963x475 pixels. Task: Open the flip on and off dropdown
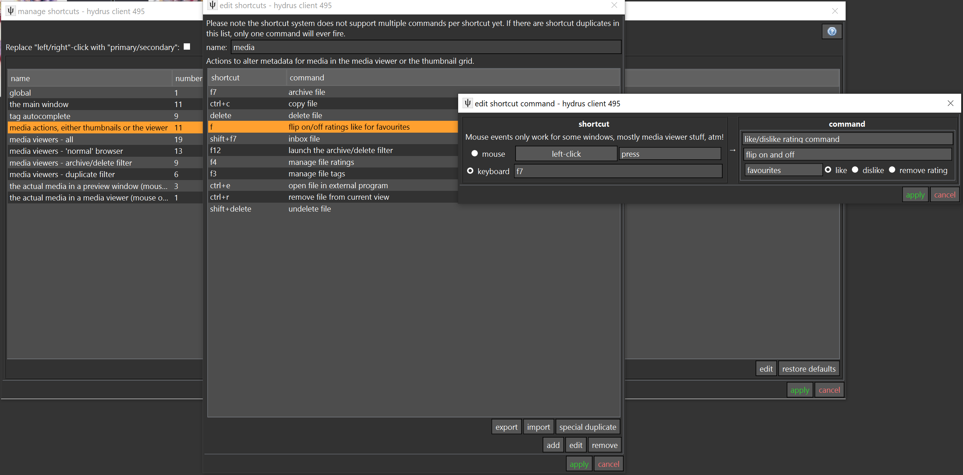point(847,154)
